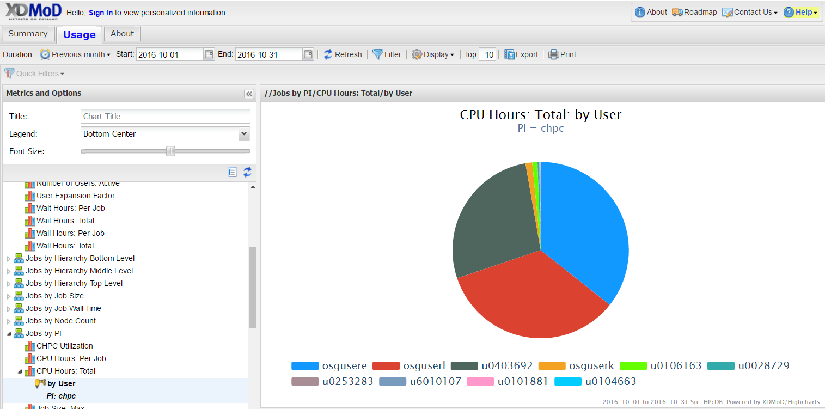Click the Export icon
Image resolution: width=825 pixels, height=409 pixels.
(x=509, y=54)
